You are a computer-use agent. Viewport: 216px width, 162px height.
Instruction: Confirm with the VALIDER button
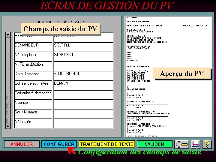click(155, 144)
